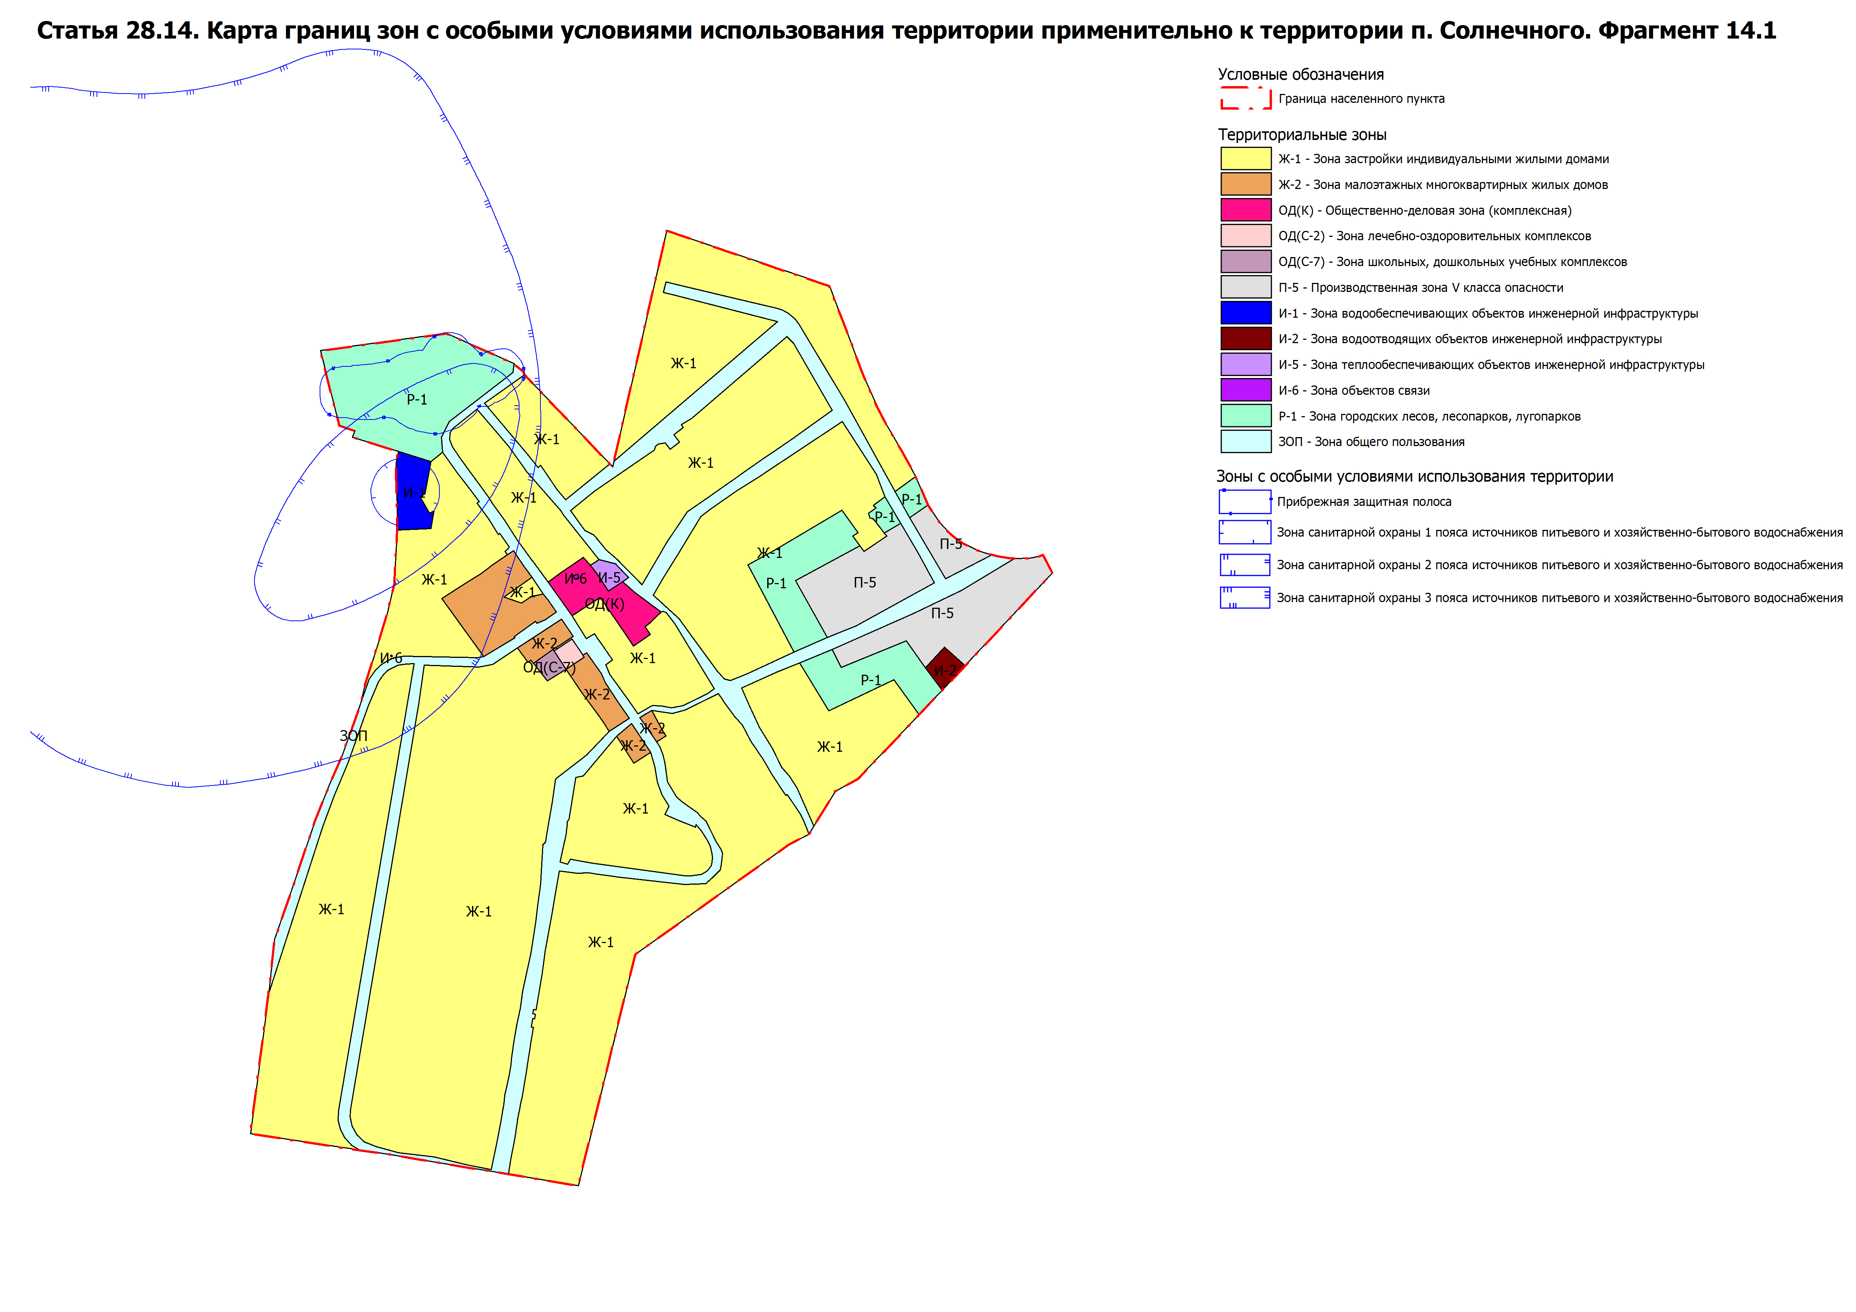
Task: Click the Условные обозначения heading
Action: (1301, 74)
